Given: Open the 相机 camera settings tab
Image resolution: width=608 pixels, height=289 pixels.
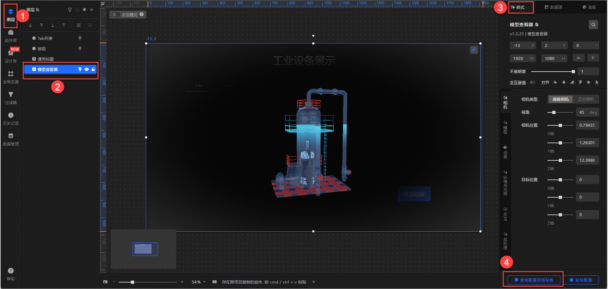Looking at the screenshot, I should coord(505,102).
